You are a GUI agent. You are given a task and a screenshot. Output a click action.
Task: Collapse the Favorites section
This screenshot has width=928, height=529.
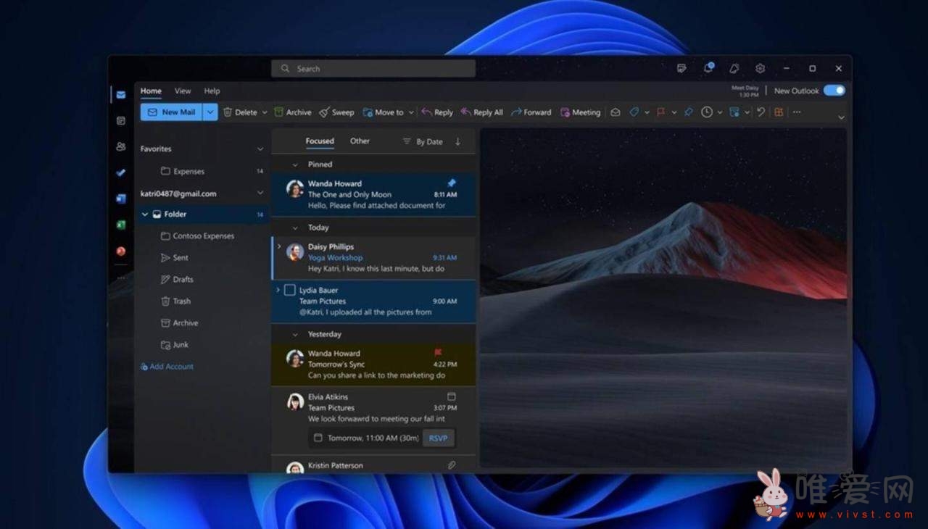[x=260, y=149]
